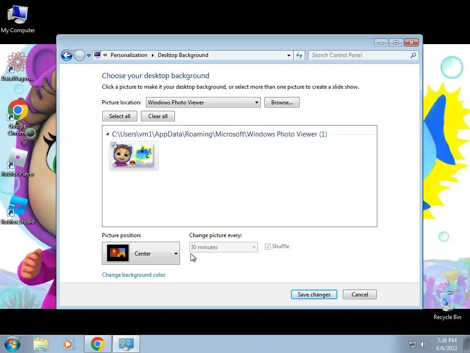Launch Windows Media Player from taskbar
This screenshot has width=470, height=353.
point(68,344)
